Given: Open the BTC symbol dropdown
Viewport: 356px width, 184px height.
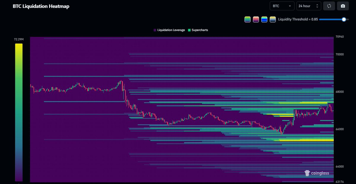Looking at the screenshot, I should pyautogui.click(x=282, y=6).
